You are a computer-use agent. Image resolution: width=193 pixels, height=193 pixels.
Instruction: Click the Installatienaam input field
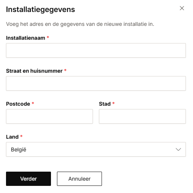[96, 50]
